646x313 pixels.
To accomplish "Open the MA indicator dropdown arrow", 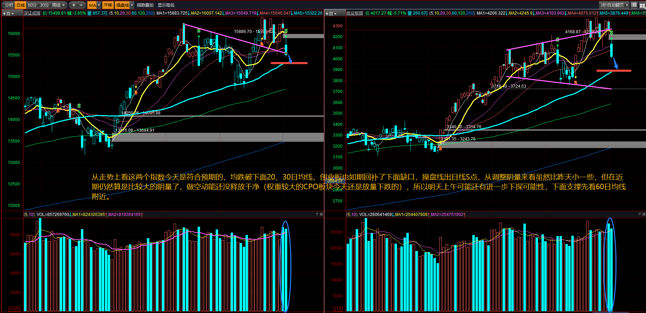I will (x=99, y=5).
